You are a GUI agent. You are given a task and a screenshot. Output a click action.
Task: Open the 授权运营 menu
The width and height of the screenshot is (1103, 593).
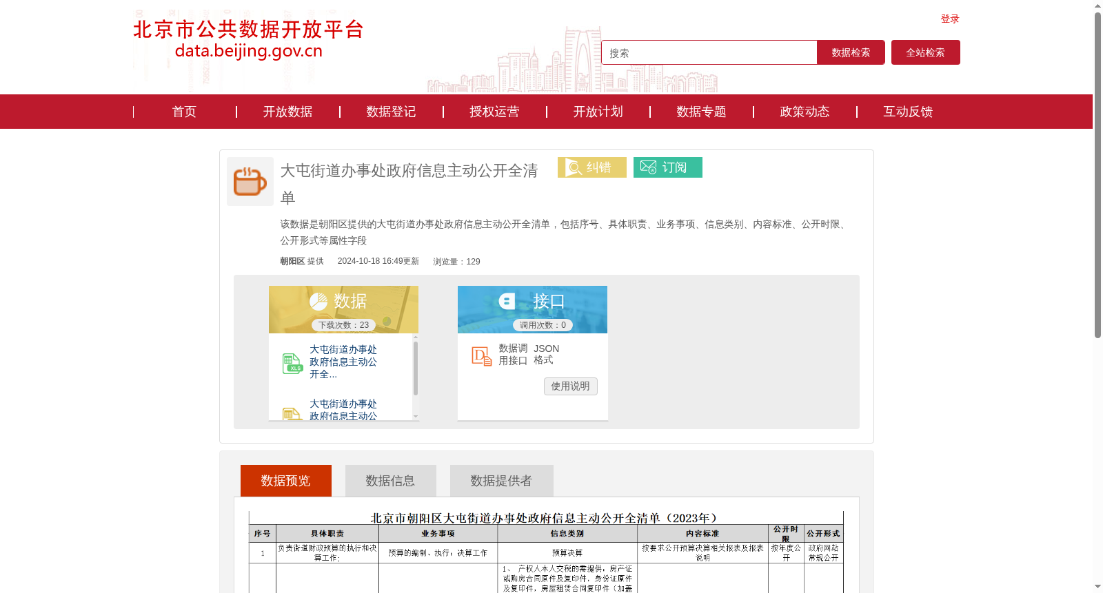click(494, 112)
